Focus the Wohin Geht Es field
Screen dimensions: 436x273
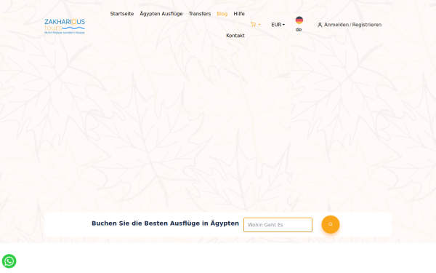point(278,225)
